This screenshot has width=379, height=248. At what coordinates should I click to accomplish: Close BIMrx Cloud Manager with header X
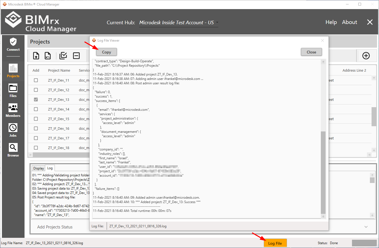tap(370, 22)
